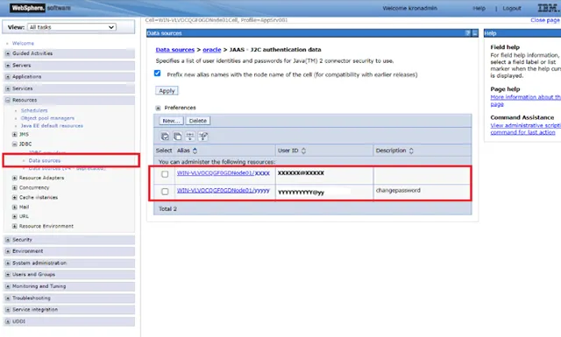Expand the Security section
The width and height of the screenshot is (561, 337).
click(8, 240)
